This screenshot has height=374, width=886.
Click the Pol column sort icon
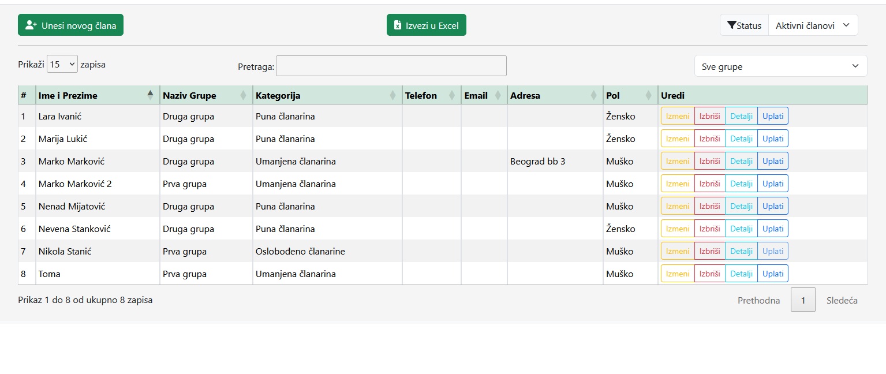click(x=648, y=95)
